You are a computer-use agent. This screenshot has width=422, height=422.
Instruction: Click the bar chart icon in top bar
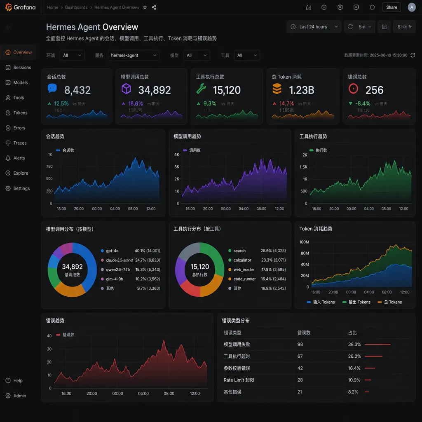coord(308,7)
